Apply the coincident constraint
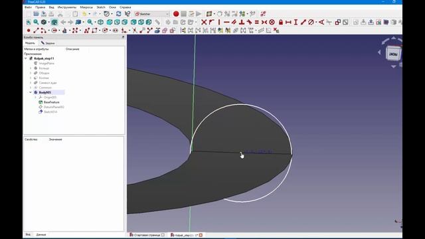Image resolution: width=425 pixels, height=239 pixels. 204,22
